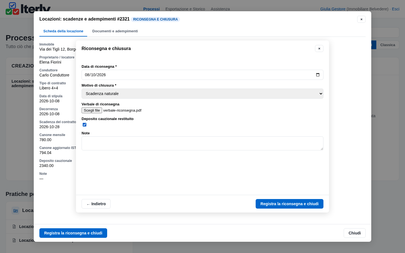Open the Processi menu item

coord(151,9)
